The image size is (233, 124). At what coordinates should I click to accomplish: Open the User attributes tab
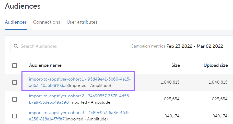click(x=82, y=22)
